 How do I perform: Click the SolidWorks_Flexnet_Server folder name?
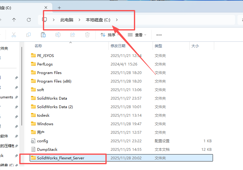[x=61, y=158]
